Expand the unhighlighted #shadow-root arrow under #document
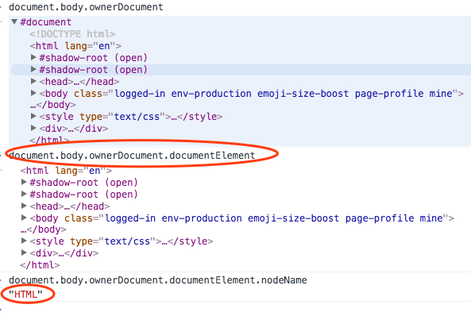This screenshot has height=316, width=471. (x=33, y=57)
